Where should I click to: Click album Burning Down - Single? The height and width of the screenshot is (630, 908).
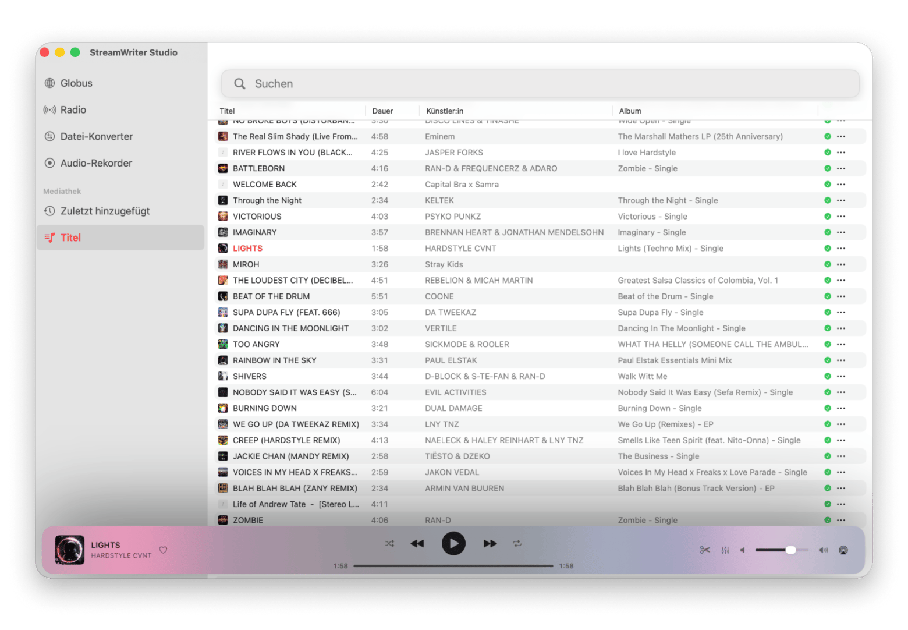tap(659, 409)
